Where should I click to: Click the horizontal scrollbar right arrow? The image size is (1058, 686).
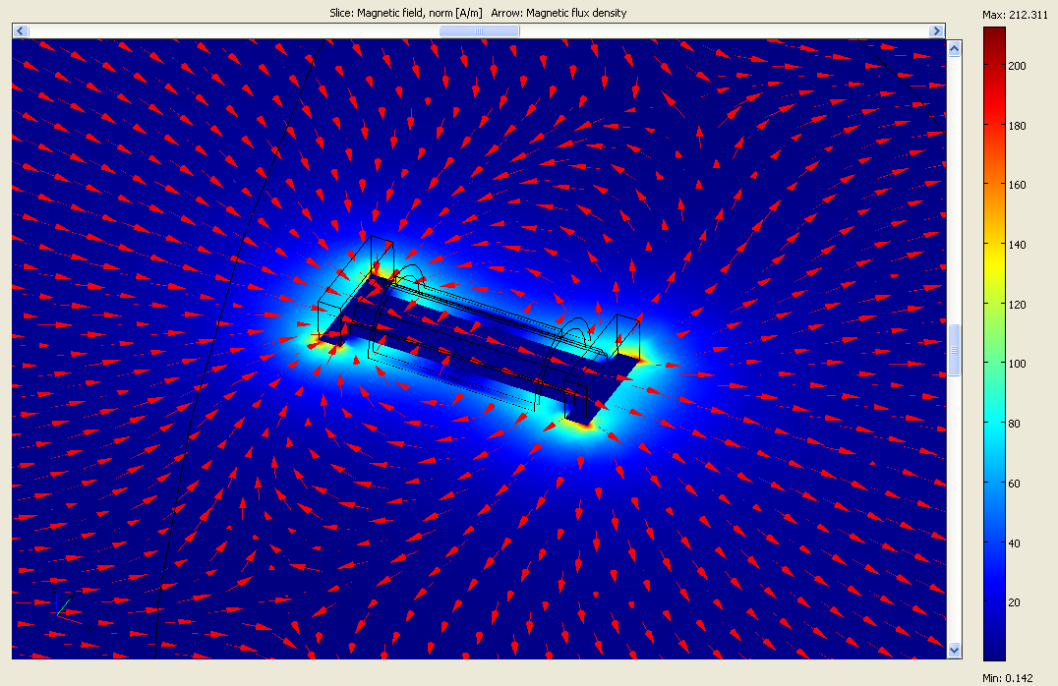click(x=937, y=31)
